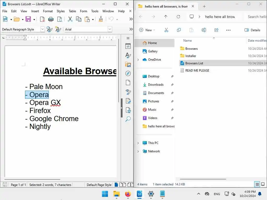
Task: Export directly as PDF in Writer
Action: 42,19
